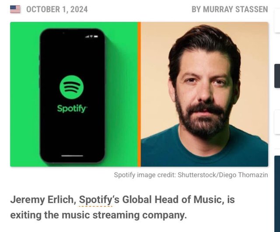Image resolution: width=280 pixels, height=232 pixels.
Task: Click the white sidebar card mid right edge
Action: tap(277, 122)
